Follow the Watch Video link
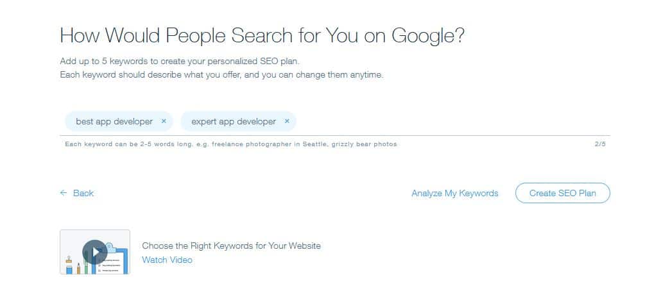Viewport: 663px width, 284px height. pyautogui.click(x=167, y=260)
